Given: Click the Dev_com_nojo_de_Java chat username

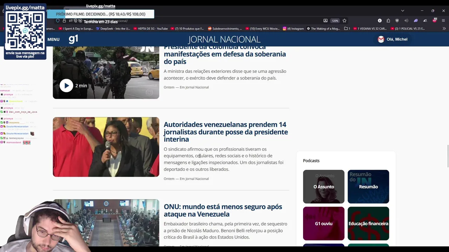Looking at the screenshot, I should (23, 112).
